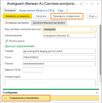
Task: Click Проверить соединение button
Action: click(x=66, y=16)
